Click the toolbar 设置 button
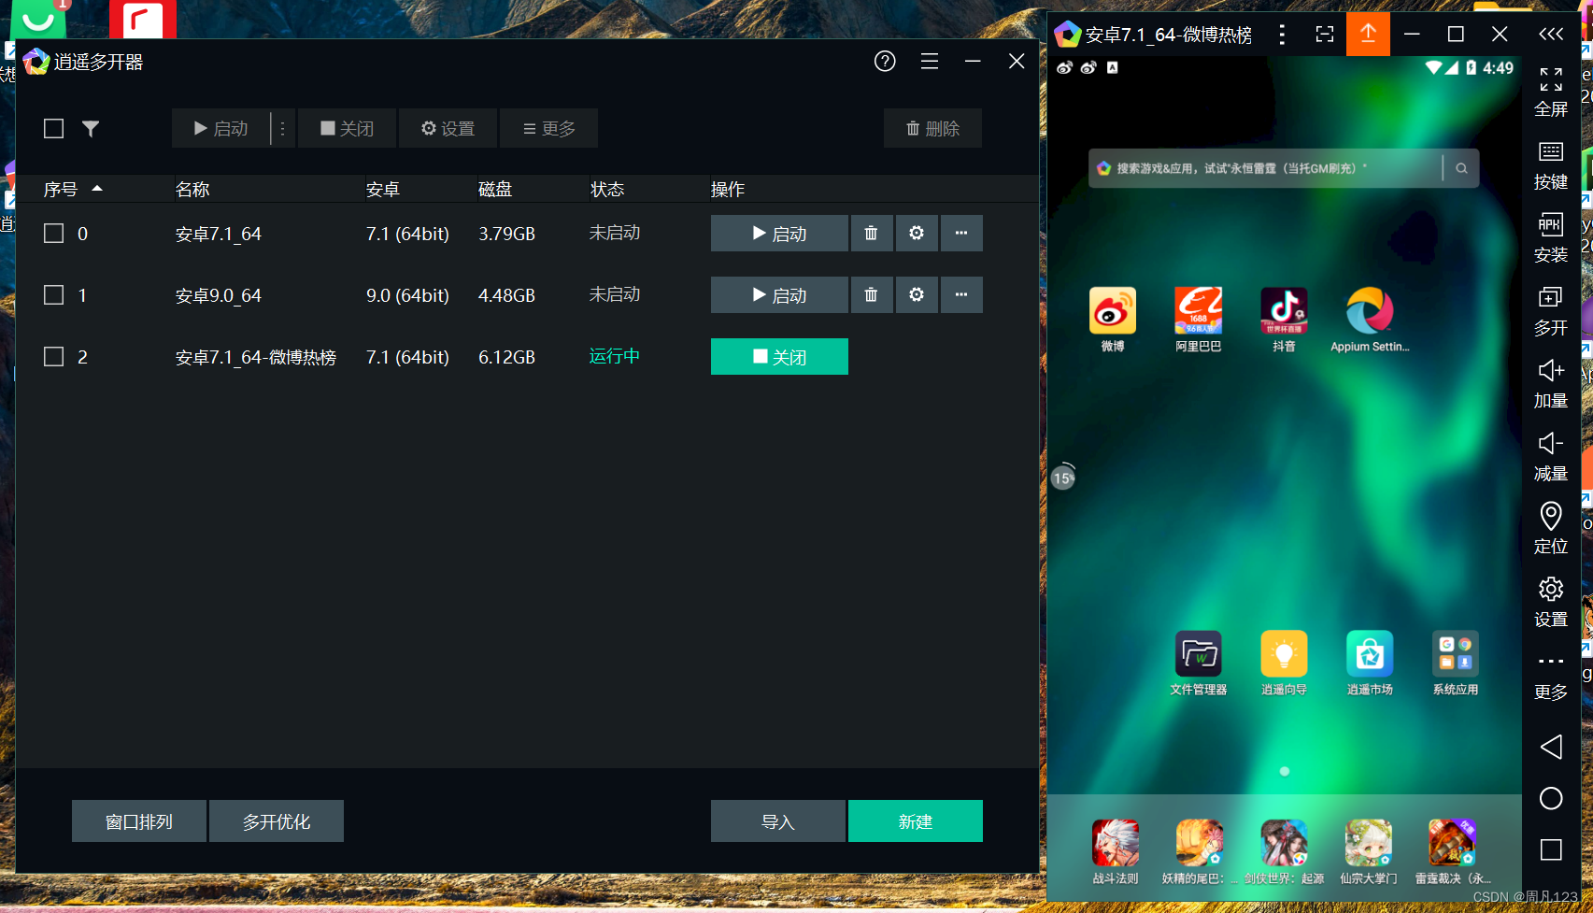 pos(448,128)
